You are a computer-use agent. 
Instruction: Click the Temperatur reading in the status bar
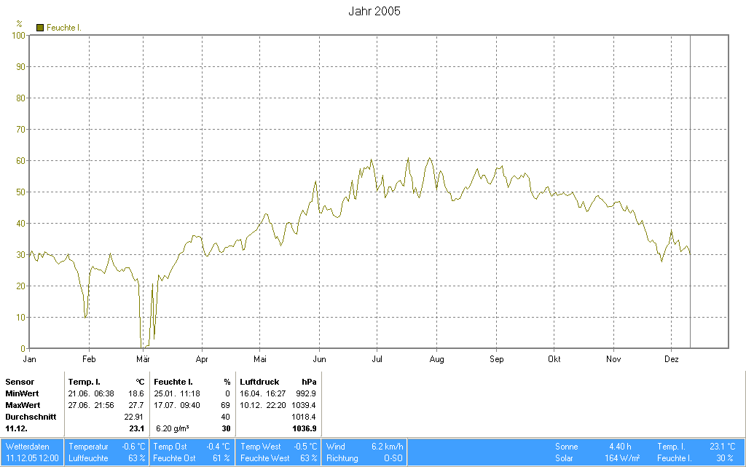click(x=106, y=447)
